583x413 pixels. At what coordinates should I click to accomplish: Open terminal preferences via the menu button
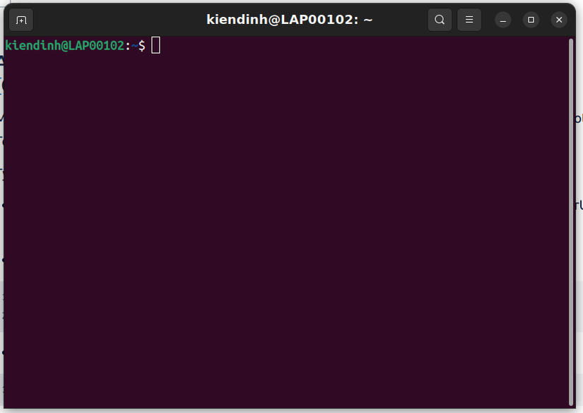pyautogui.click(x=469, y=19)
